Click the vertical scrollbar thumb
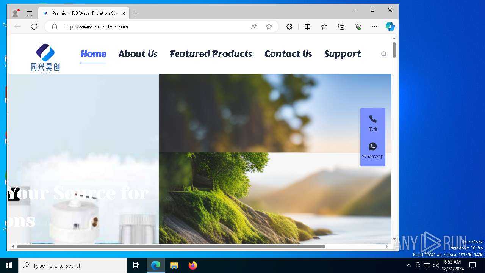Viewport: 485px width, 273px height. pos(394,50)
